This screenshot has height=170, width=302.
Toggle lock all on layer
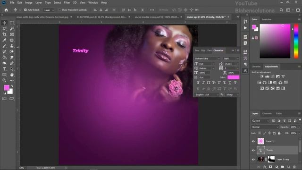(x=279, y=133)
